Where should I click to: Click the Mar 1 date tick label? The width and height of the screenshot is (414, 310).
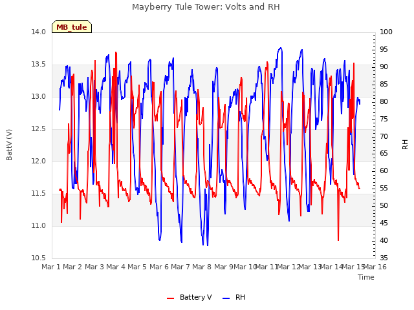pos(50,267)
